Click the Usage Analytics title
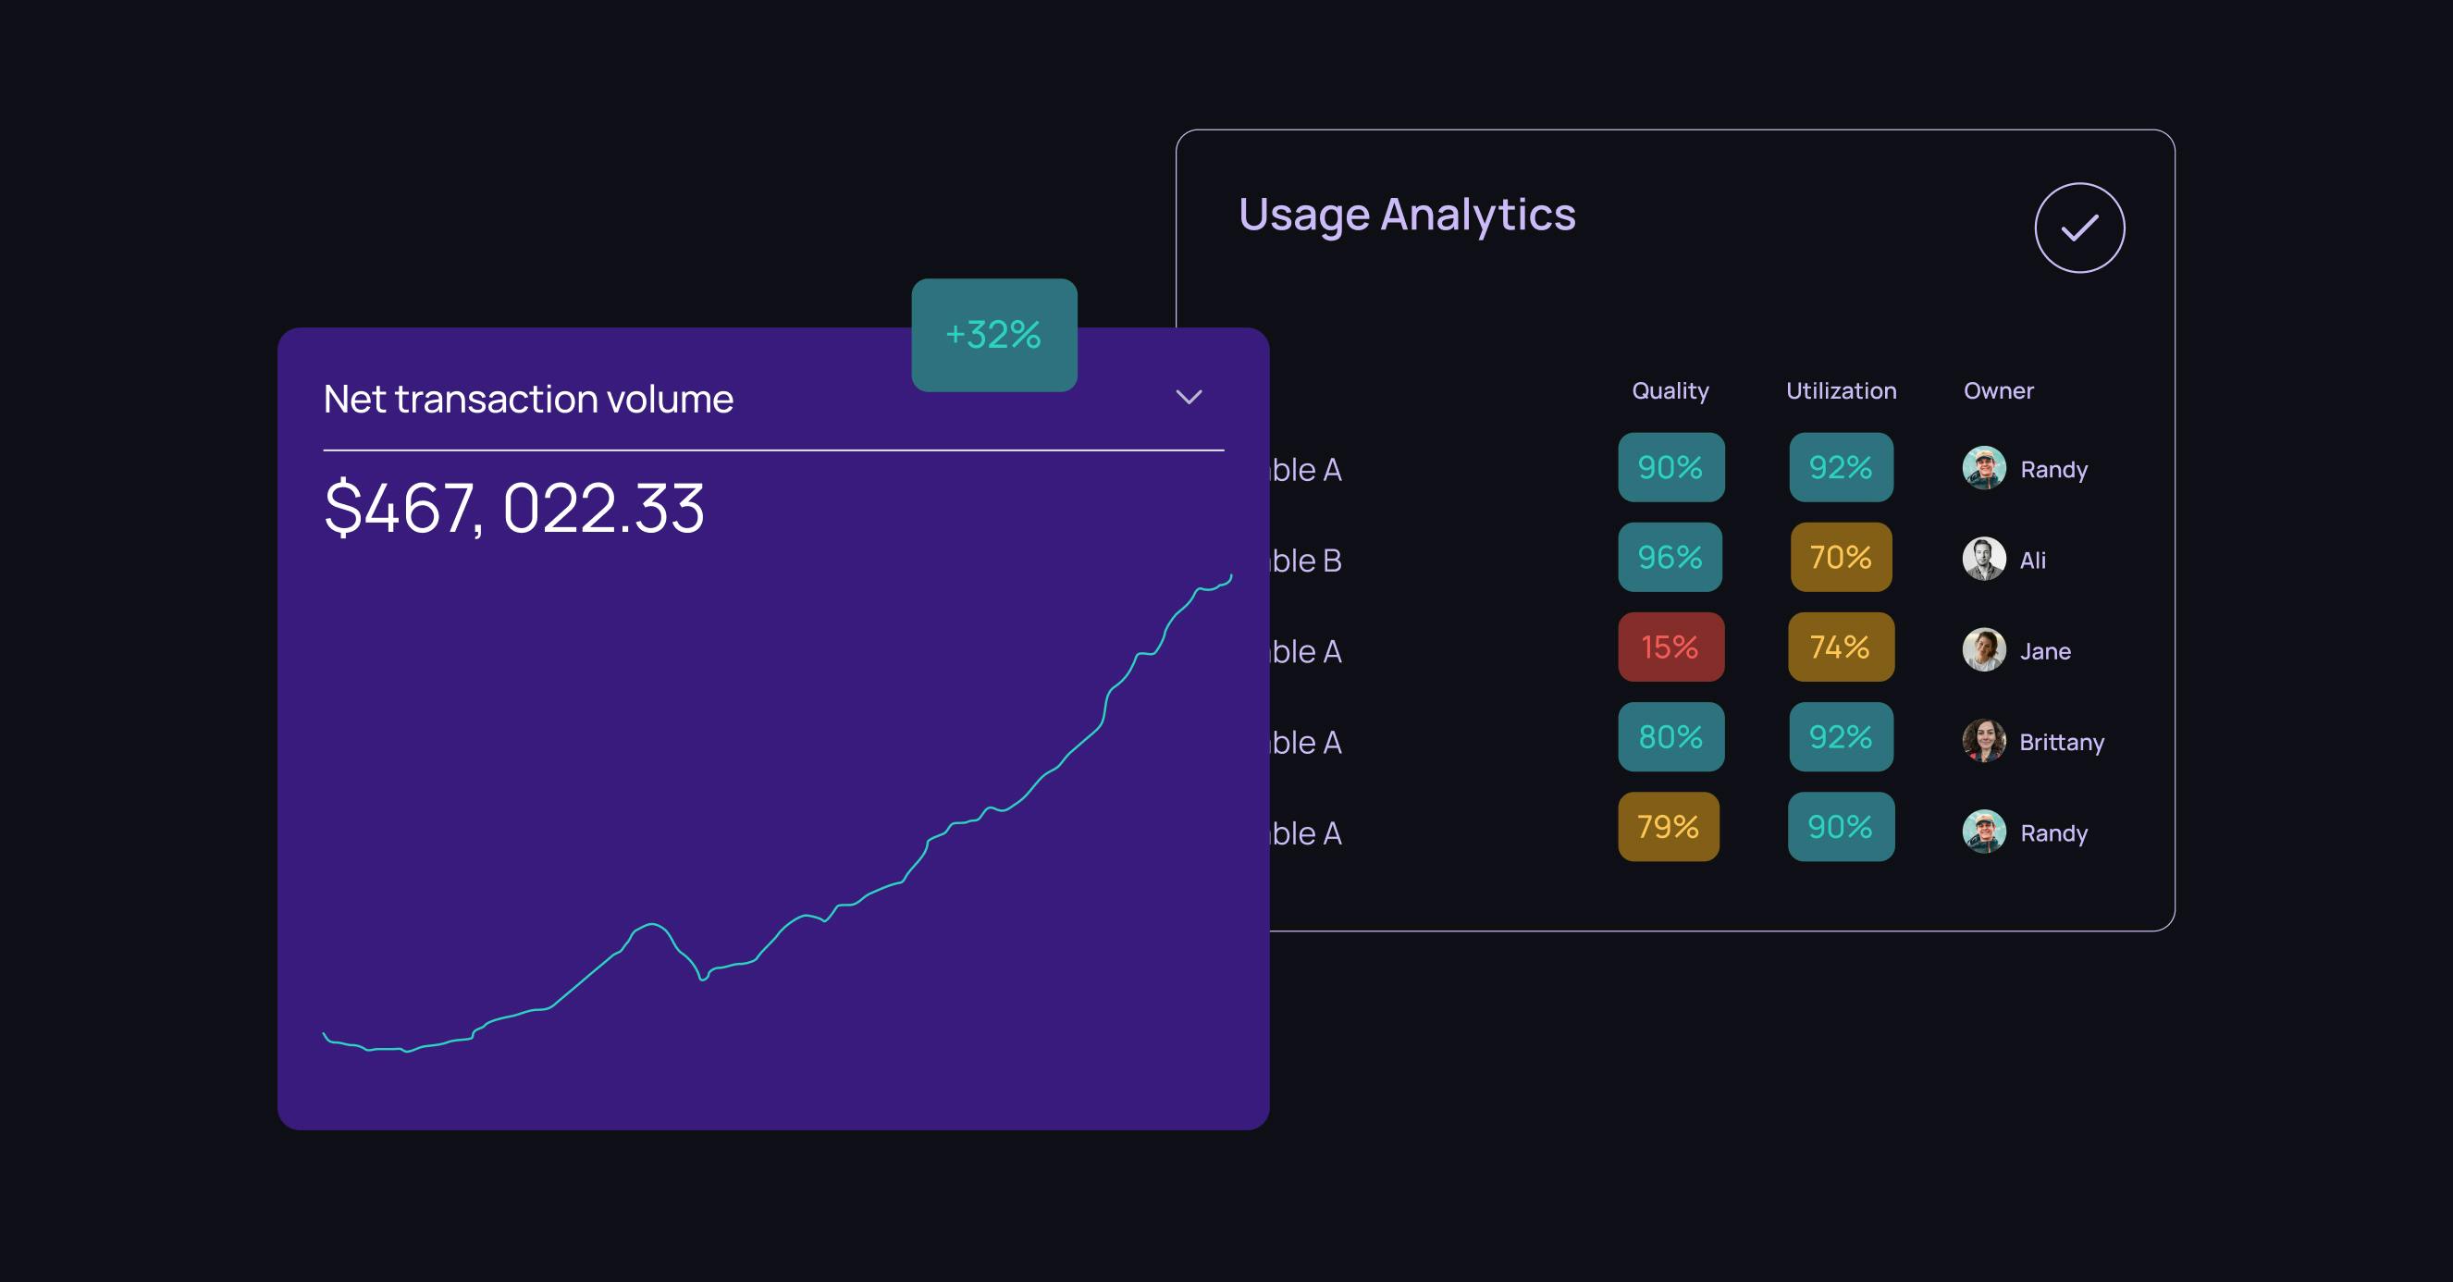 click(x=1407, y=215)
